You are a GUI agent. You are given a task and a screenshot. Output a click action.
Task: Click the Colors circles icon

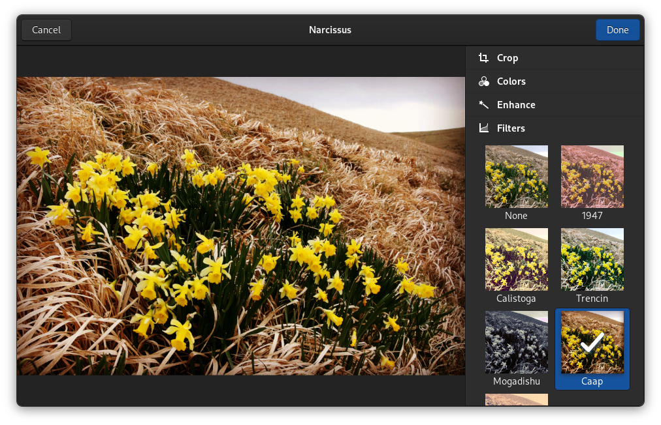click(x=483, y=81)
